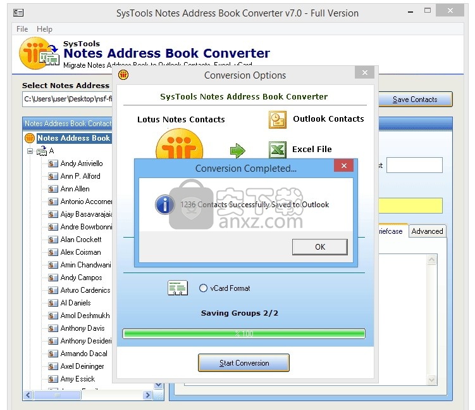Screen dimensions: 475x410
Task: Click the yellow highlighted field in main window
Action: pyautogui.click(x=410, y=206)
